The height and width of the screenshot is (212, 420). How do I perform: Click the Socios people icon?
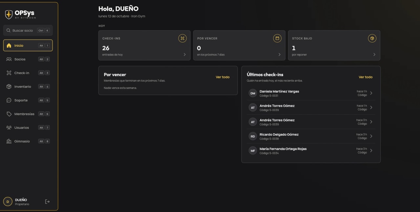9,59
